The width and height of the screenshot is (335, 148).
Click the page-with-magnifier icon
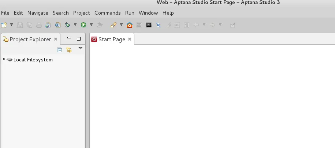click(x=58, y=25)
